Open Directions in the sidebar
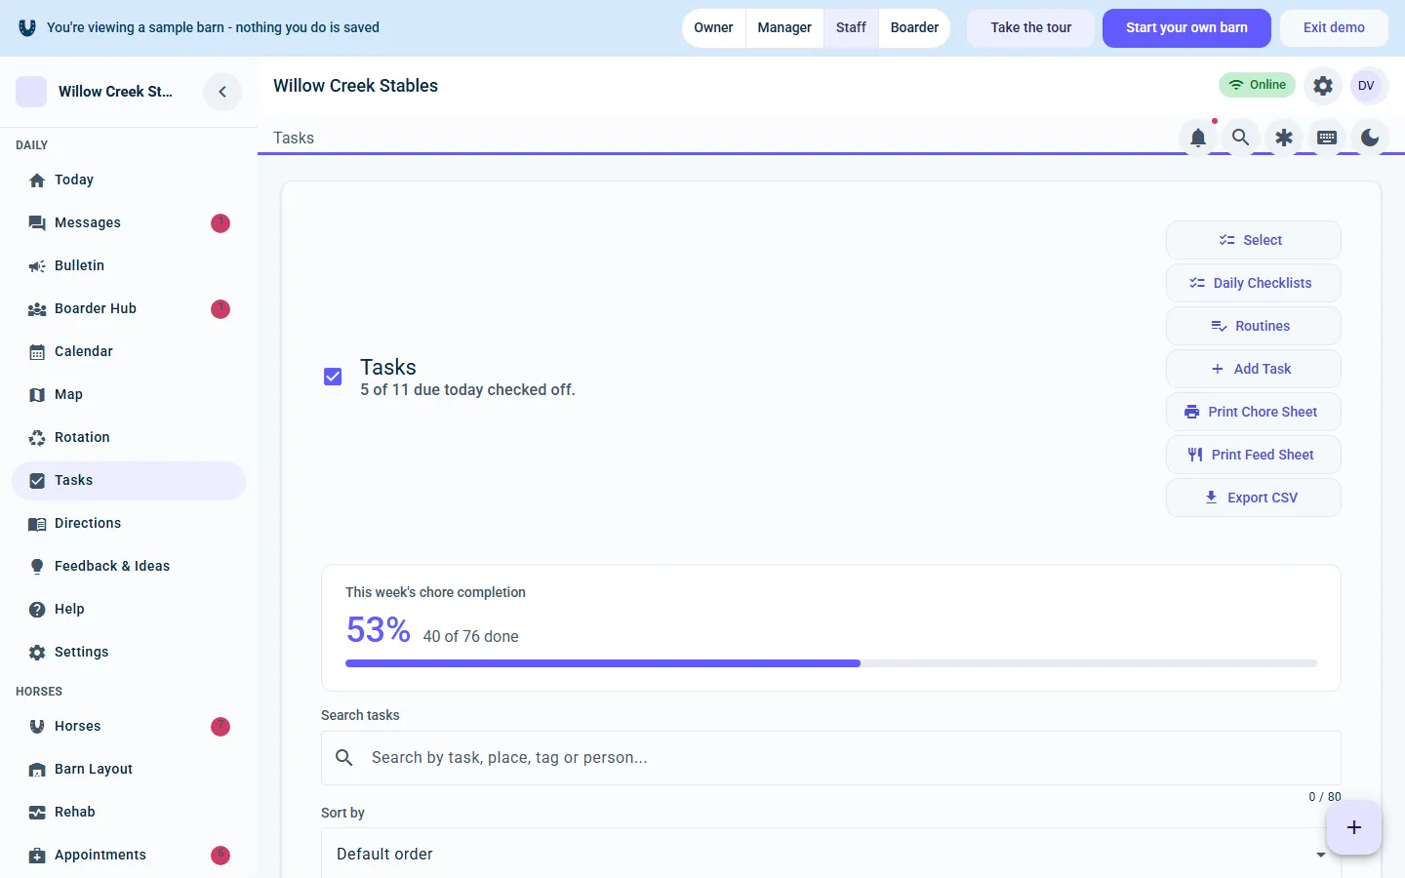The image size is (1405, 878). click(129, 523)
